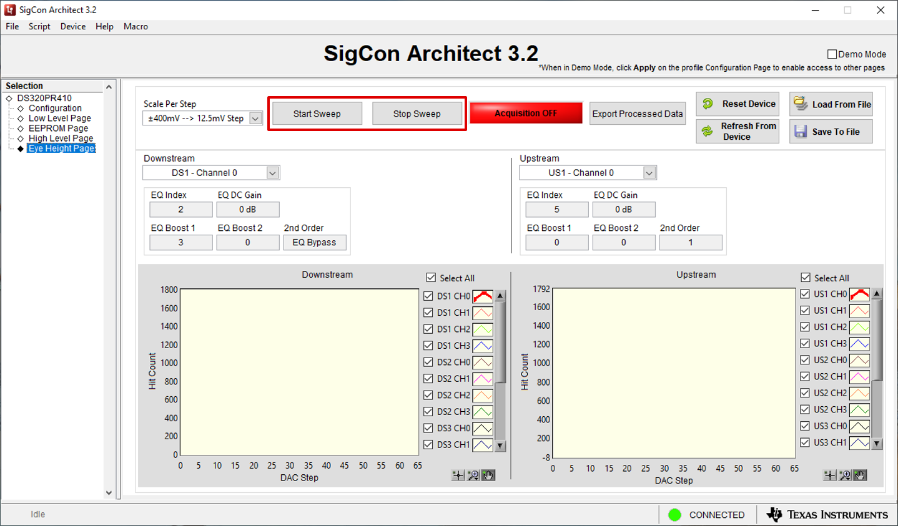Open the Upstream US1 - Channel 0 dropdown
This screenshot has height=526, width=898.
pos(649,173)
